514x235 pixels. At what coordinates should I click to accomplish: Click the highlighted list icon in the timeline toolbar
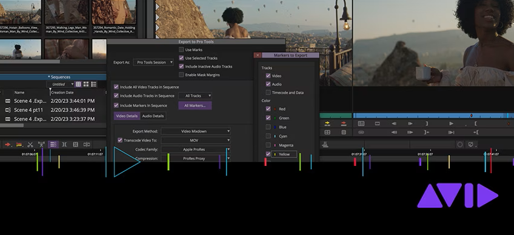point(53,144)
